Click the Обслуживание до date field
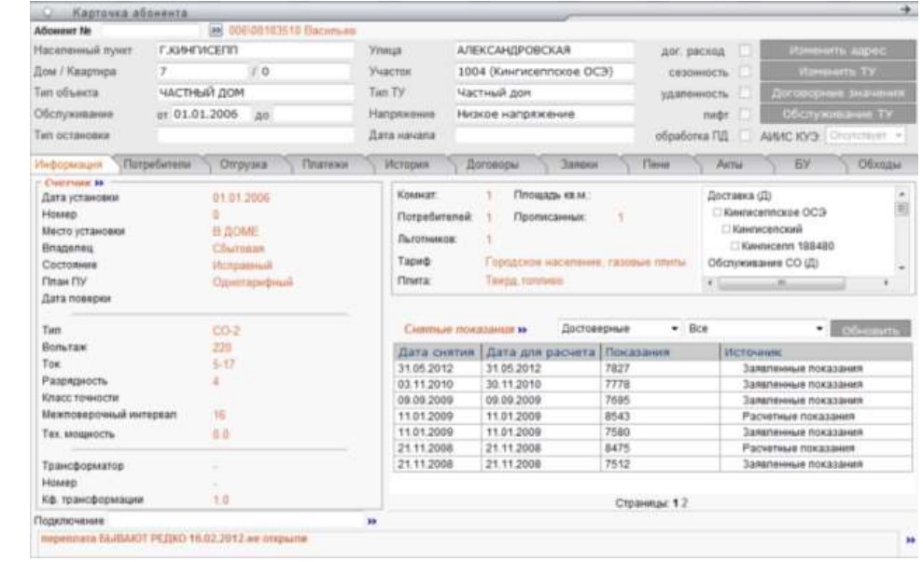923x562 pixels. click(x=312, y=114)
